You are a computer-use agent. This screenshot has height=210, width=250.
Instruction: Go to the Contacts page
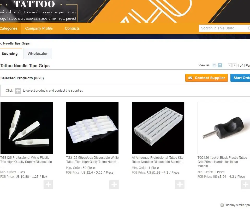click(72, 28)
